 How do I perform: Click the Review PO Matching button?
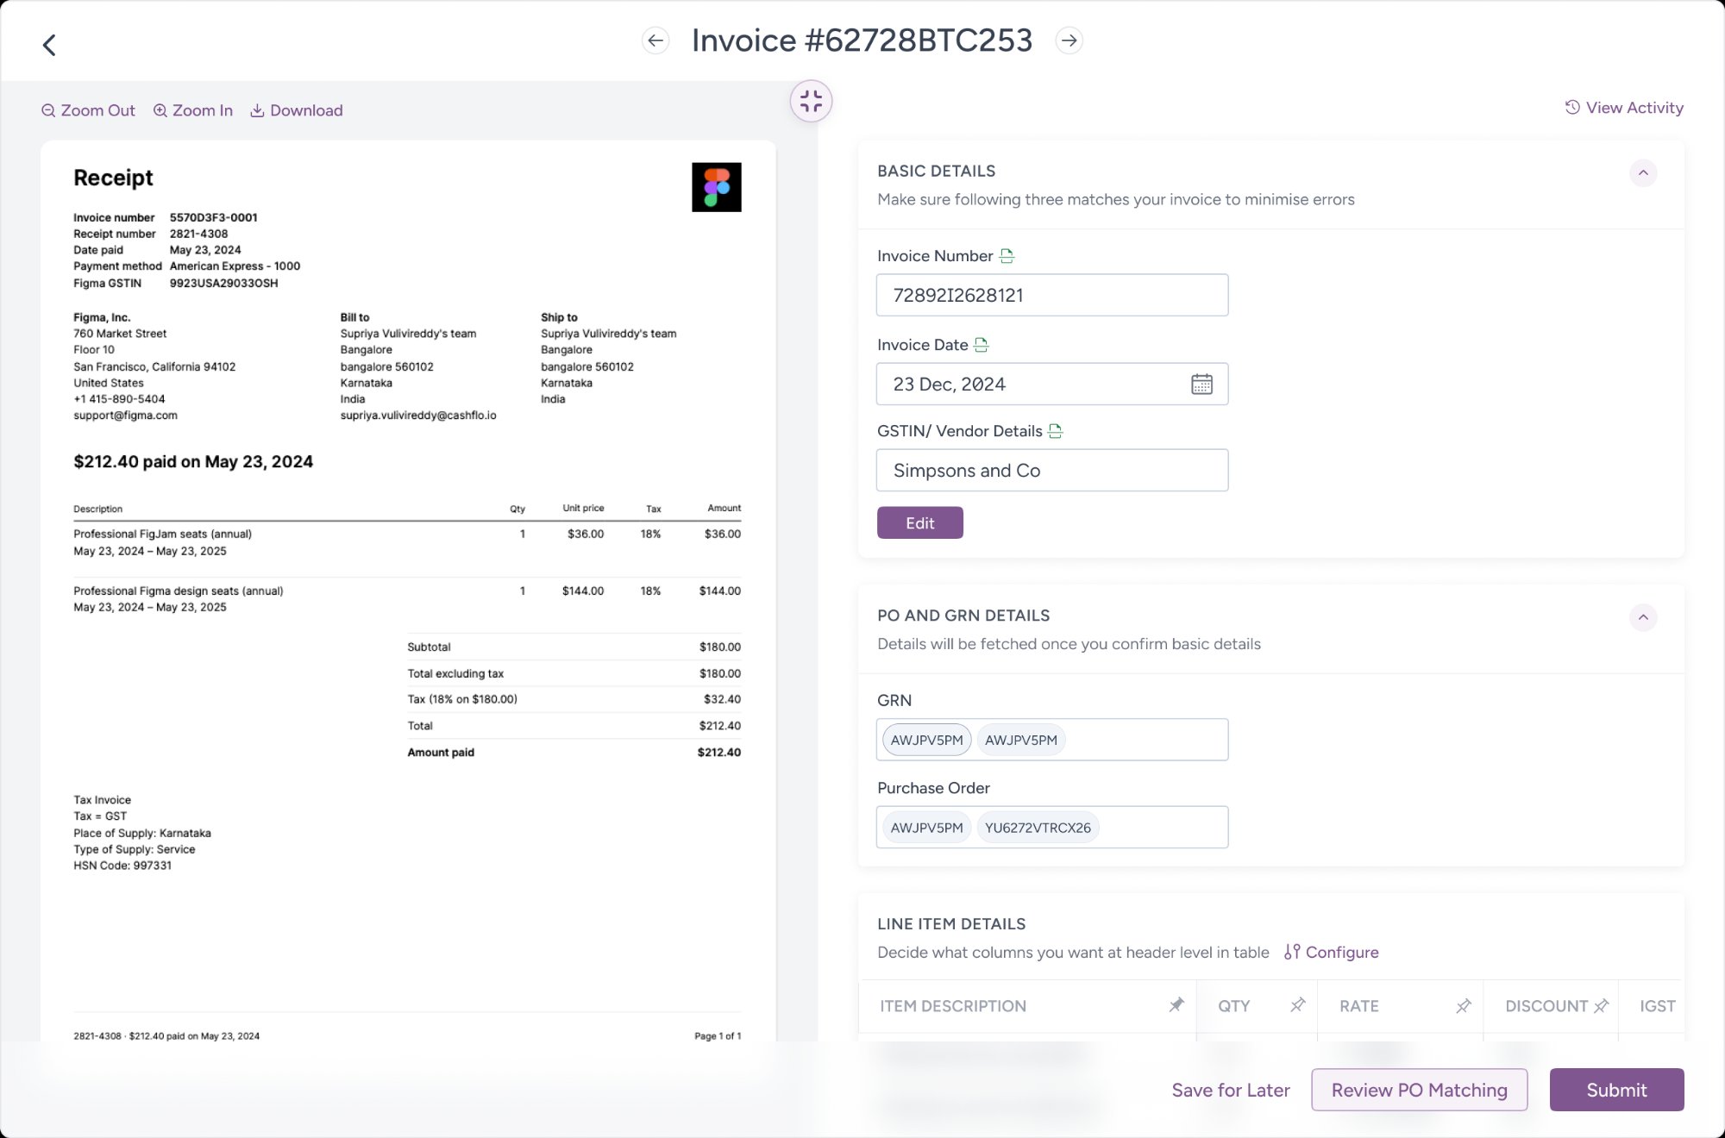click(x=1419, y=1090)
